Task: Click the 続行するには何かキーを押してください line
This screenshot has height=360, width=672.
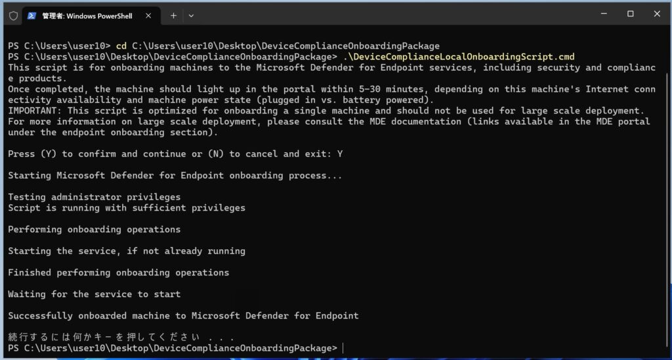Action: pos(121,337)
